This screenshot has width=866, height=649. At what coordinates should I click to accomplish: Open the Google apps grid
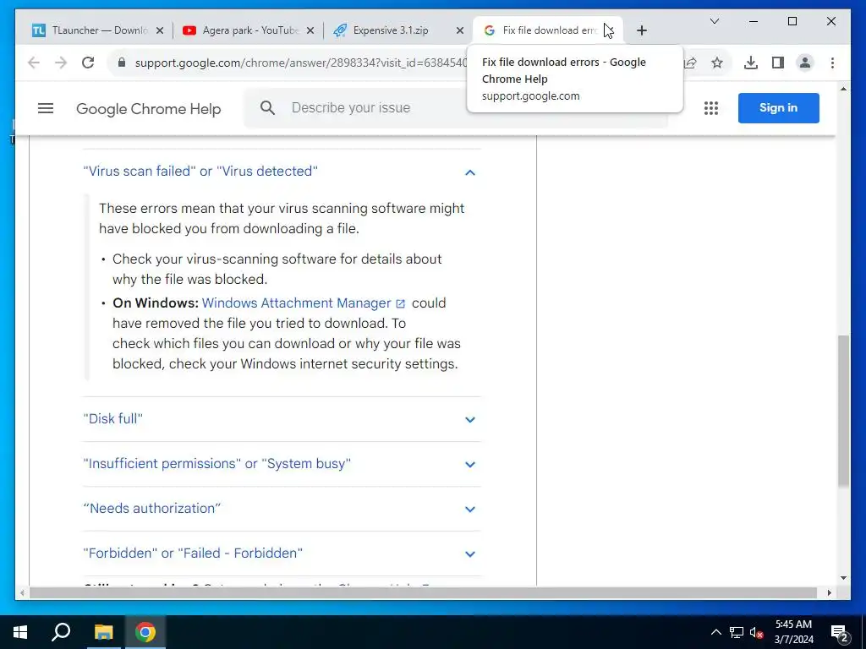[711, 108]
